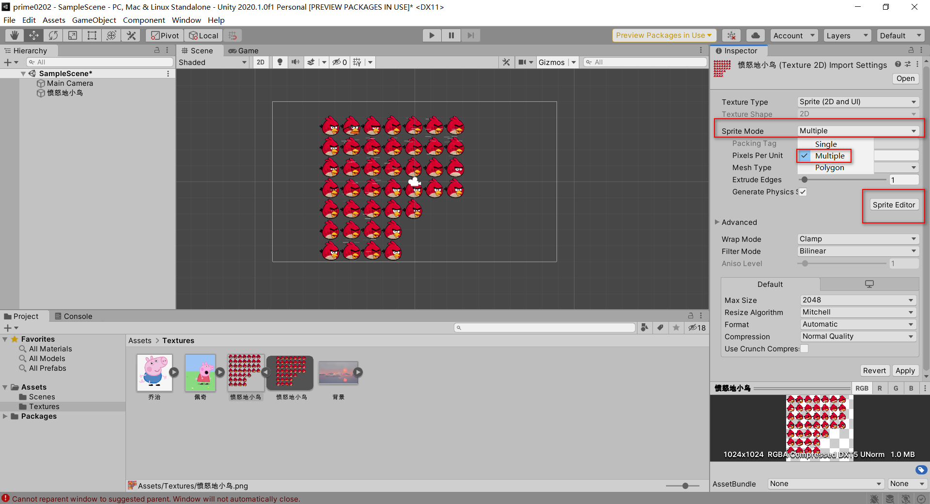Toggle Local handle rotation
The width and height of the screenshot is (930, 504).
click(203, 35)
